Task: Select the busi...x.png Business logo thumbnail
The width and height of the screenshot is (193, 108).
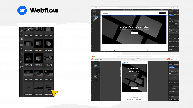Action: coord(38,88)
